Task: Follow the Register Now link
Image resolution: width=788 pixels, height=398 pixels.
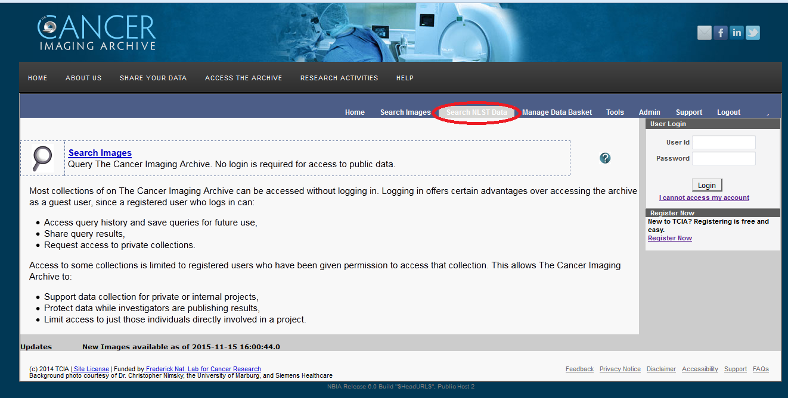Action: (670, 238)
